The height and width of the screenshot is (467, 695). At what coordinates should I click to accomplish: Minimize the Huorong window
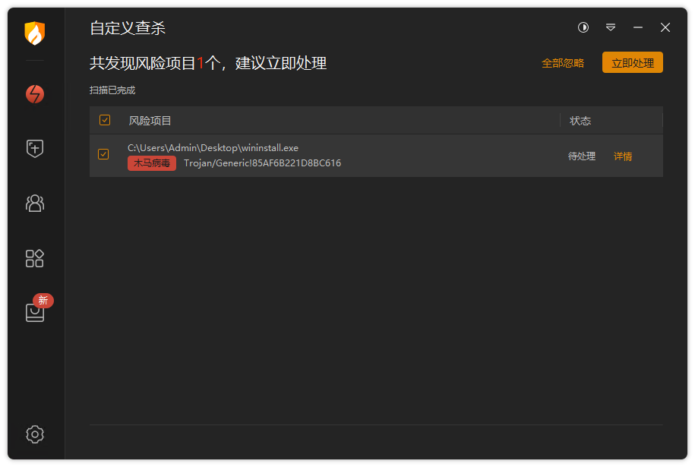pos(638,27)
